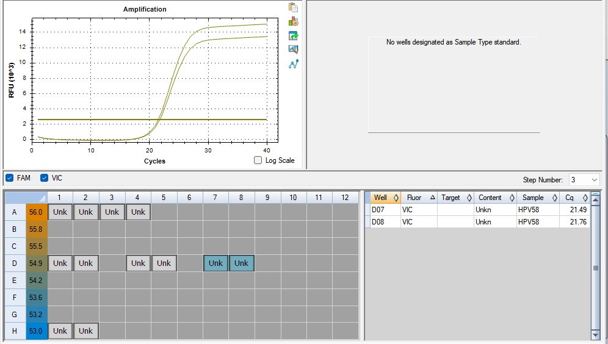This screenshot has height=344, width=608.
Task: Select well D2 in the plate grid
Action: (85, 263)
